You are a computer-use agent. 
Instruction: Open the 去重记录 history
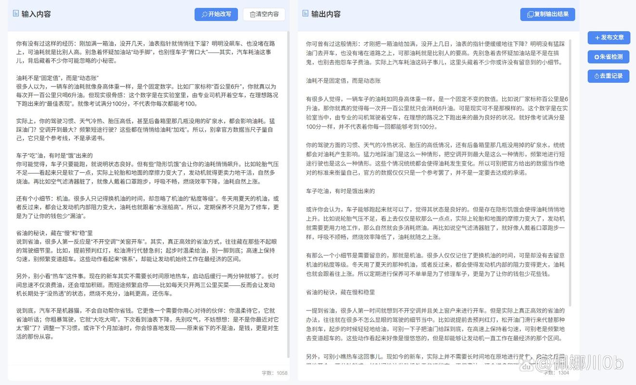609,76
